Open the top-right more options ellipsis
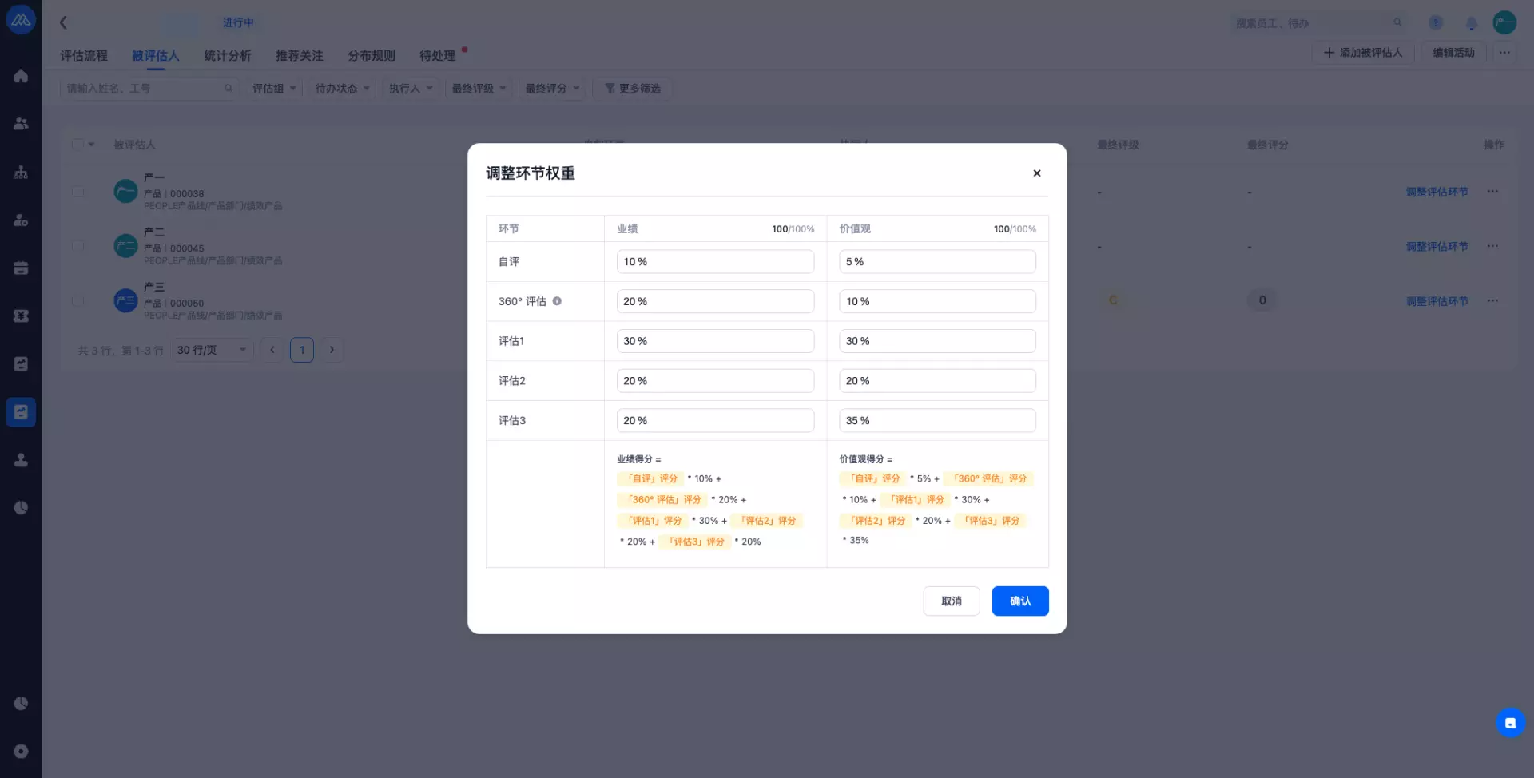This screenshot has width=1534, height=778. [x=1504, y=53]
